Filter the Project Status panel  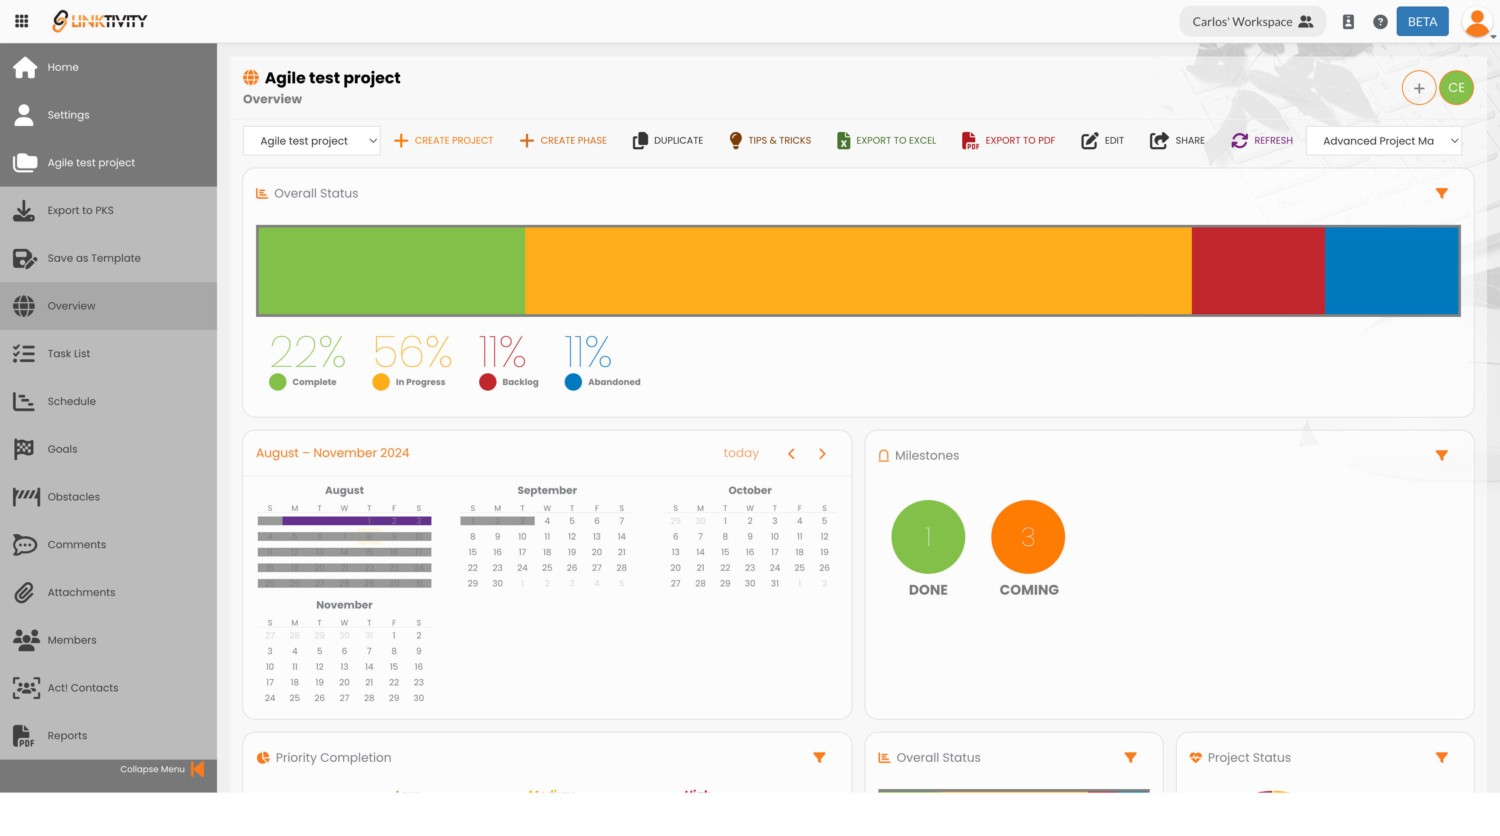pyautogui.click(x=1441, y=757)
